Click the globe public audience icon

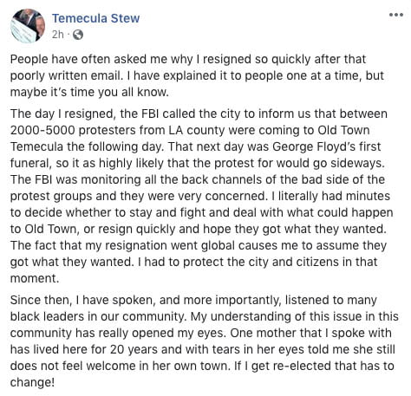78,35
